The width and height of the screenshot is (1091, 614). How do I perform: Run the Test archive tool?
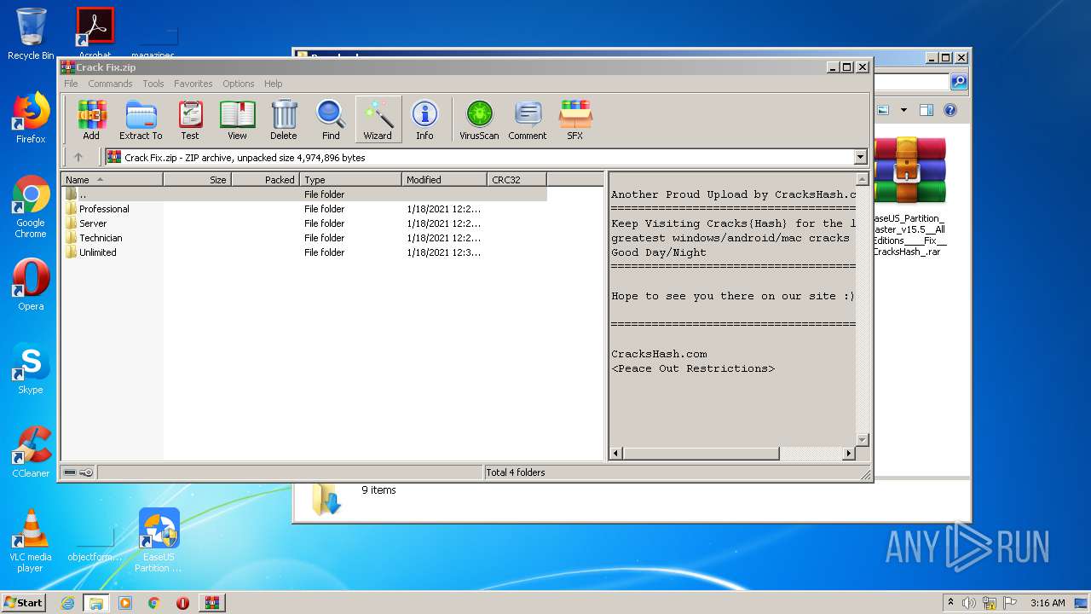pyautogui.click(x=190, y=119)
